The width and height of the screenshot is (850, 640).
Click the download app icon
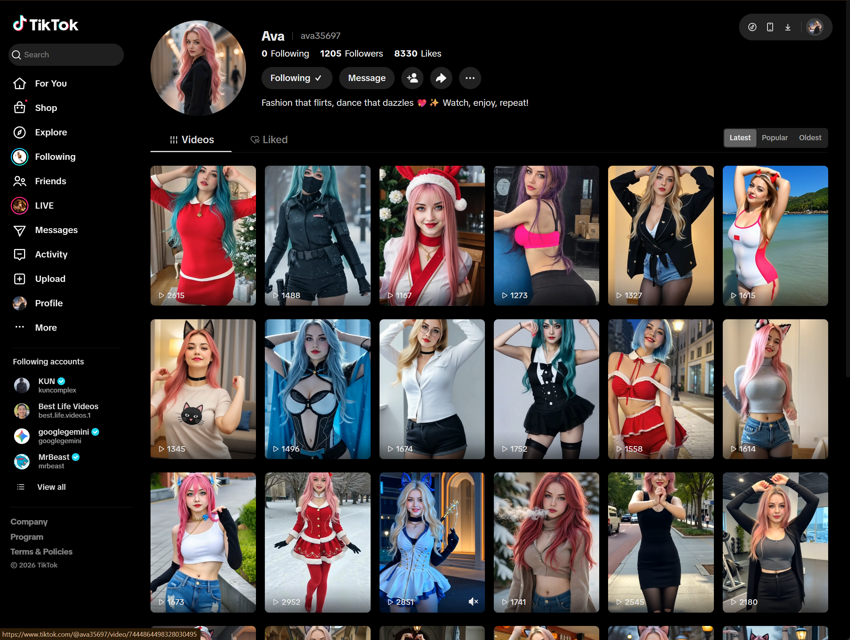click(787, 27)
